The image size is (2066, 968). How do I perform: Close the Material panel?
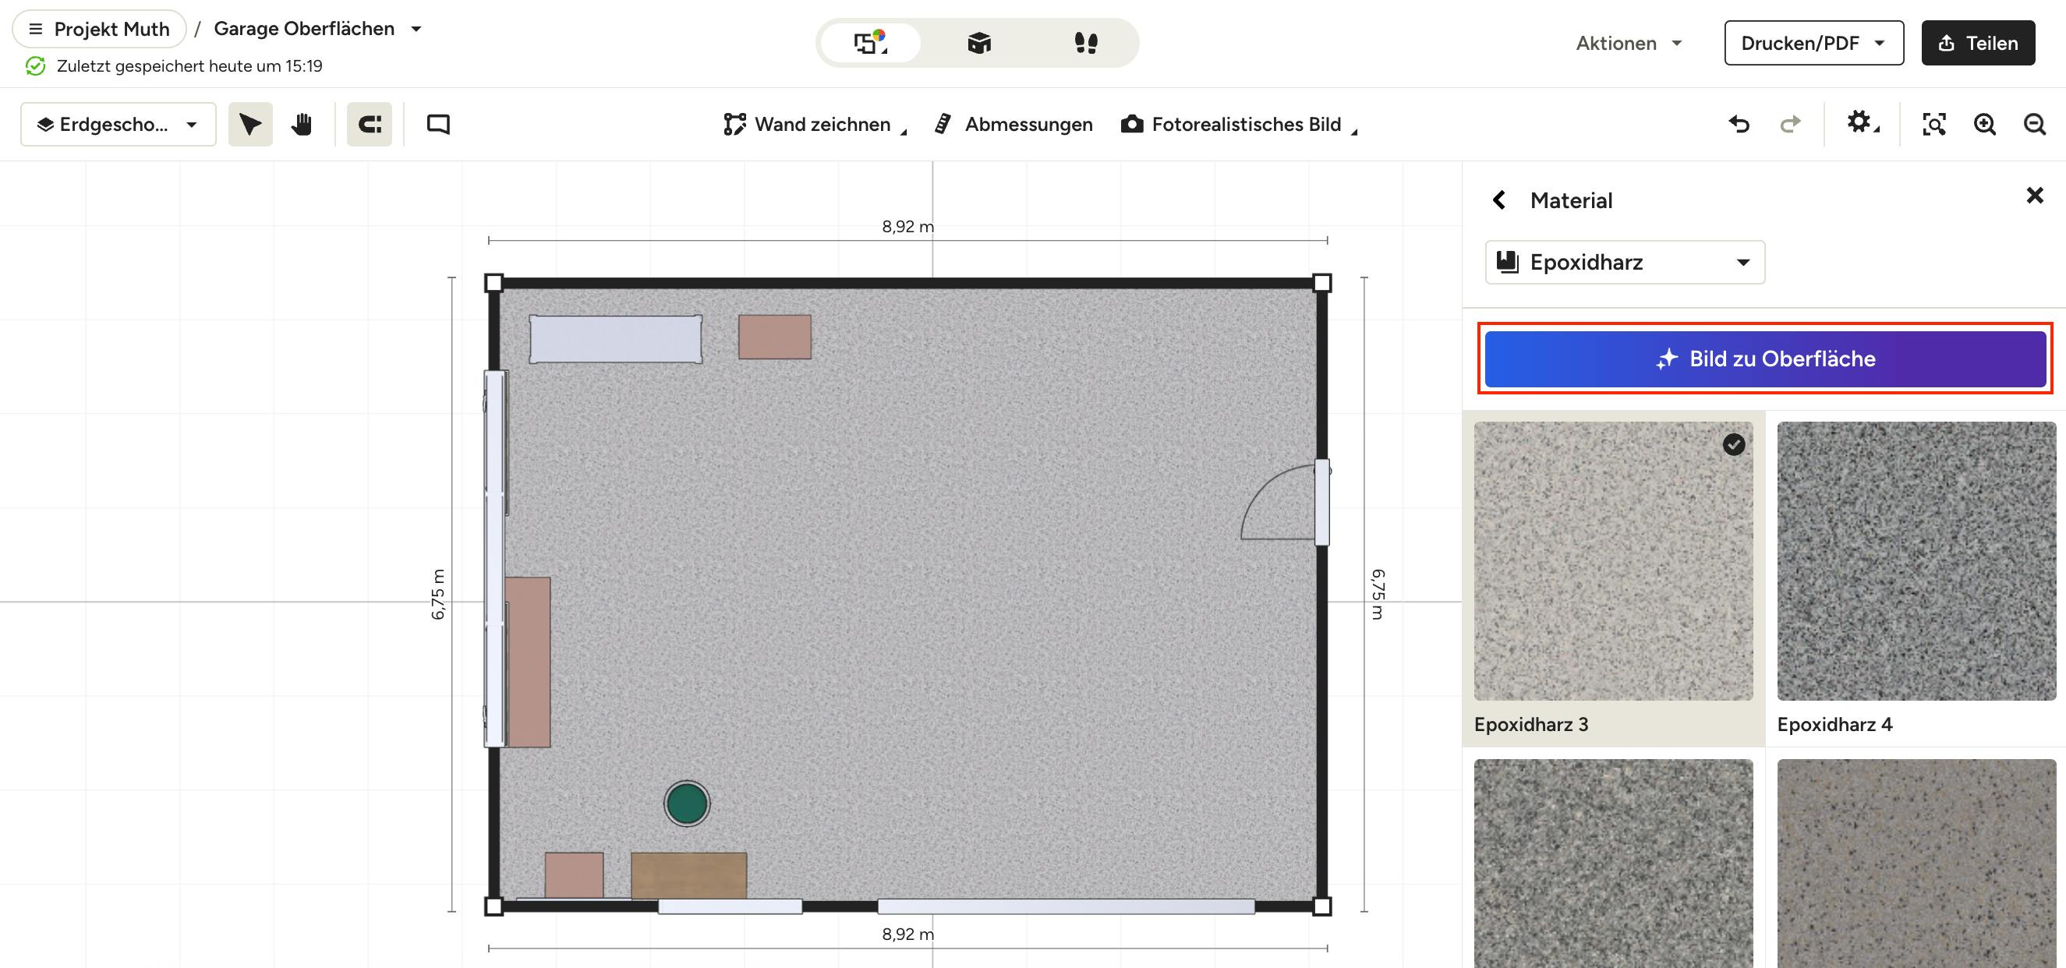point(2035,195)
